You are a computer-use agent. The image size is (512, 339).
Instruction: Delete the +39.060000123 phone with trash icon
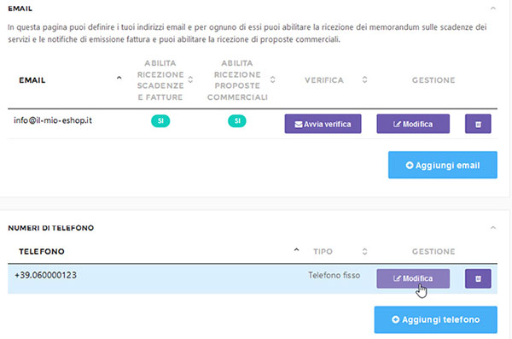(x=478, y=278)
